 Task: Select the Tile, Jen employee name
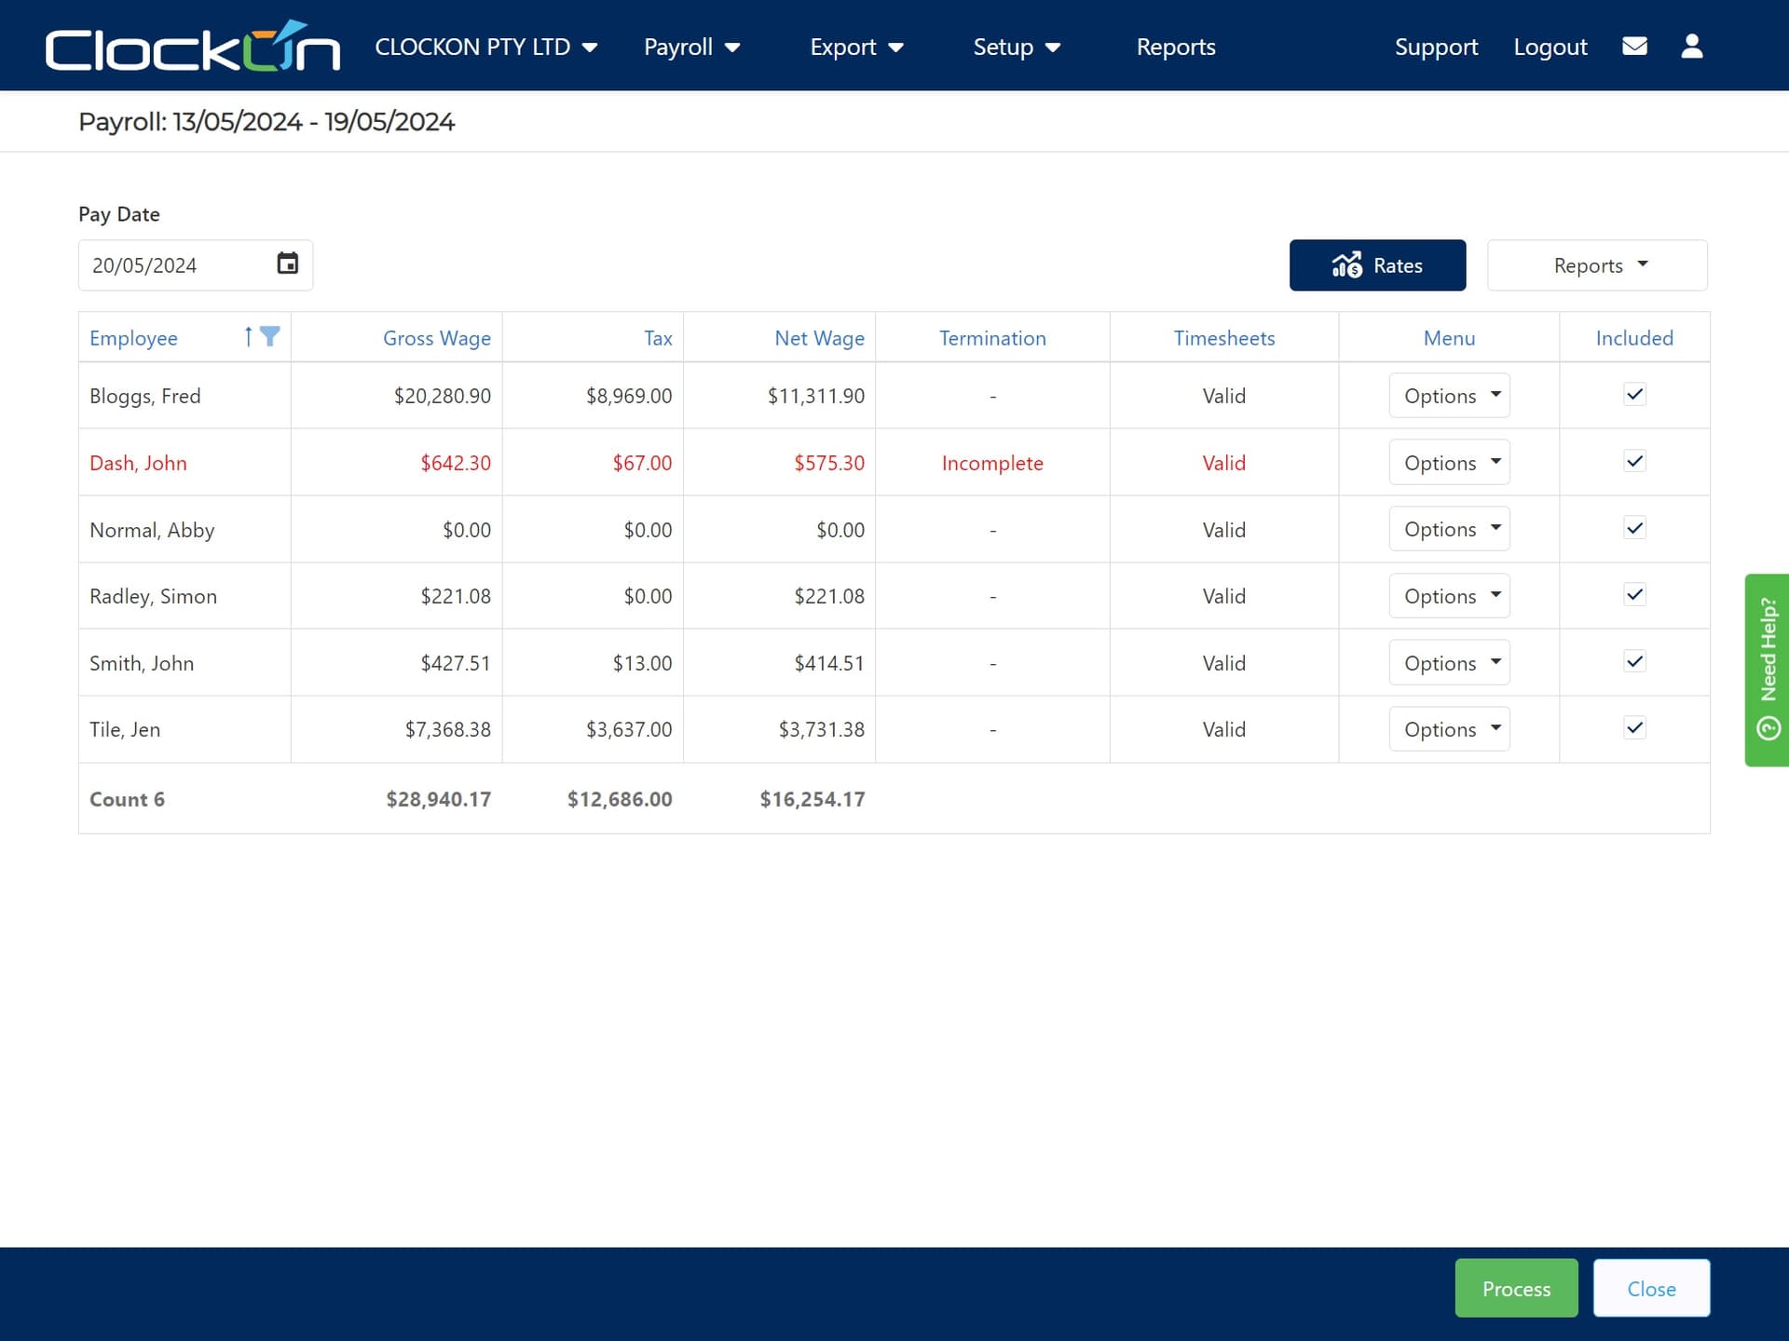(x=125, y=729)
